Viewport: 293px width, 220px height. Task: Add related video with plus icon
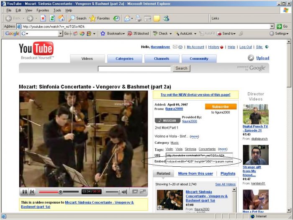click(x=159, y=207)
